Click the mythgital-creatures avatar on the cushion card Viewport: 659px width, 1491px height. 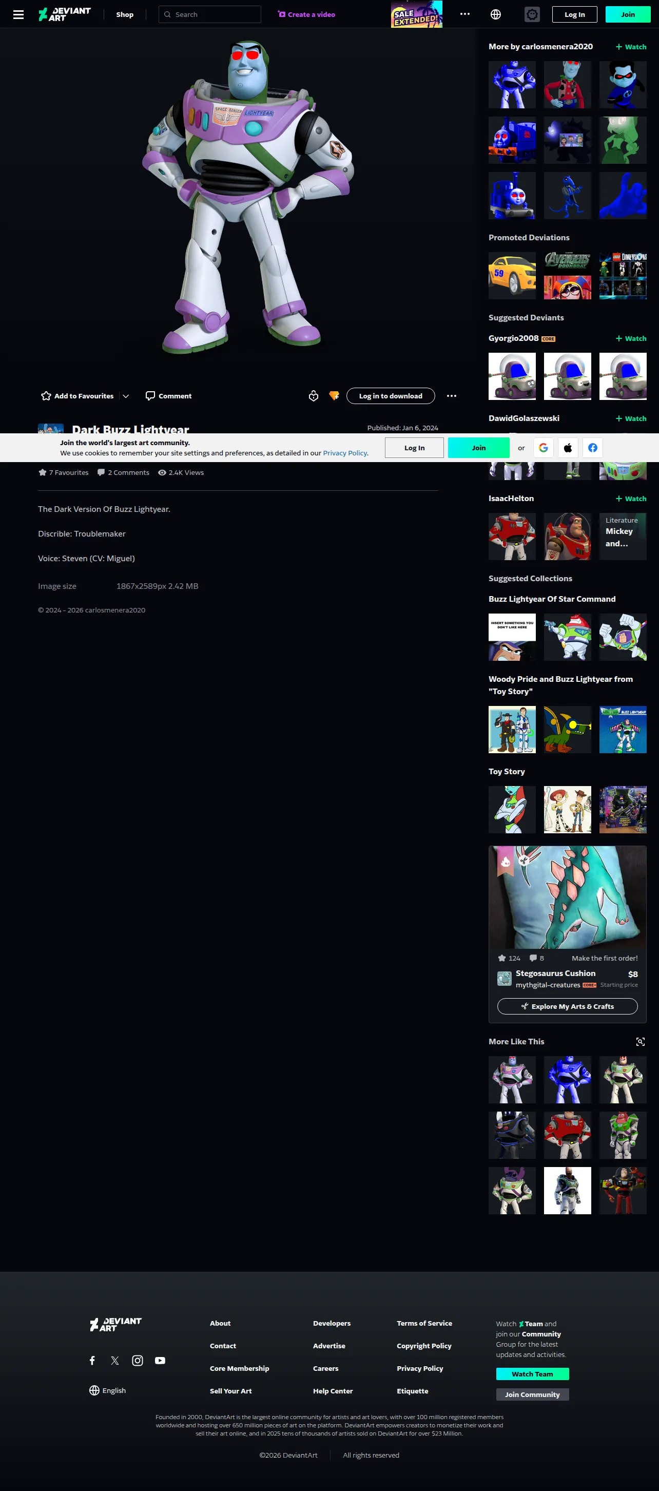[505, 979]
